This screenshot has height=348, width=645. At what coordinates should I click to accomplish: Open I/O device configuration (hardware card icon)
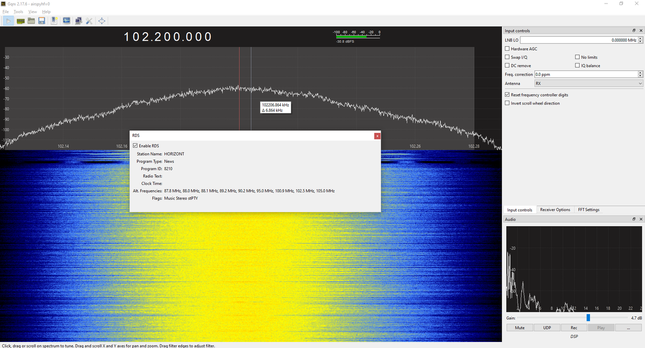pos(21,21)
